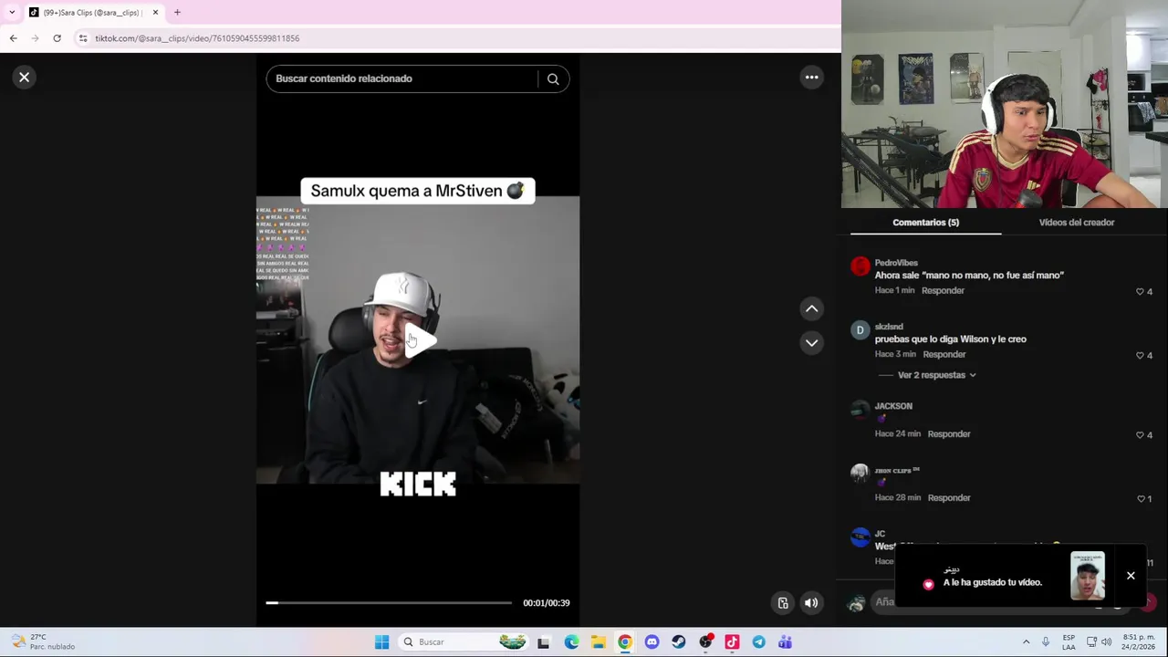Reply to JACKSON's comment
Viewport: 1168px width, 657px height.
click(x=949, y=433)
